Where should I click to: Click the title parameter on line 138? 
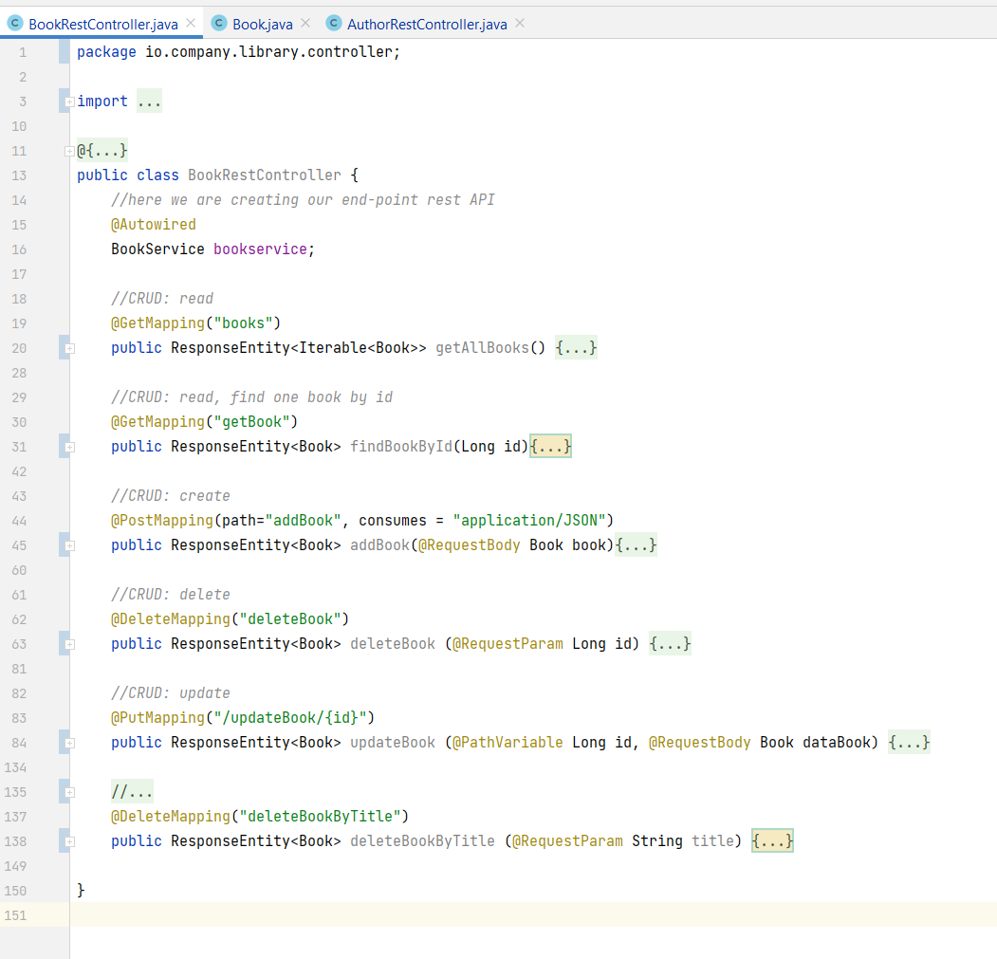[x=712, y=840]
